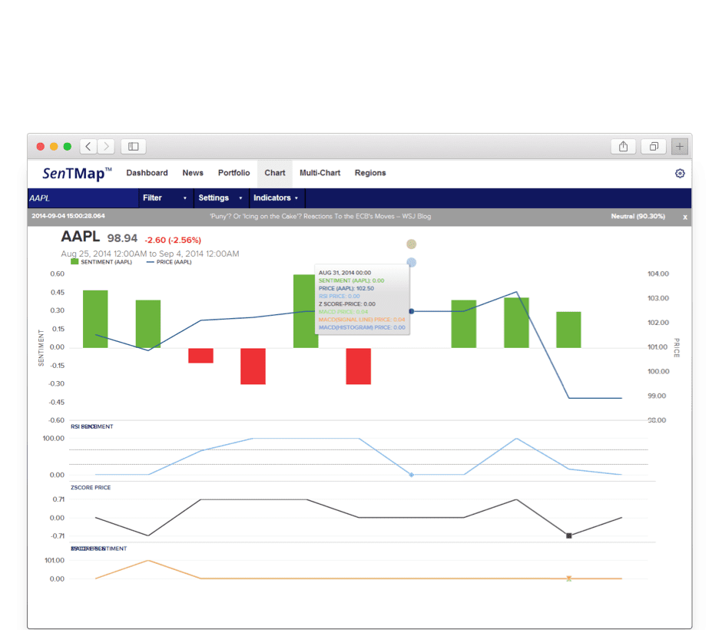Open the Settings dropdown menu
This screenshot has height=630, width=722.
221,198
